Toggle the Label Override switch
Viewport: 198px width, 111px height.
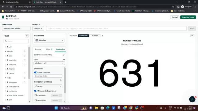pyautogui.click(x=36, y=72)
